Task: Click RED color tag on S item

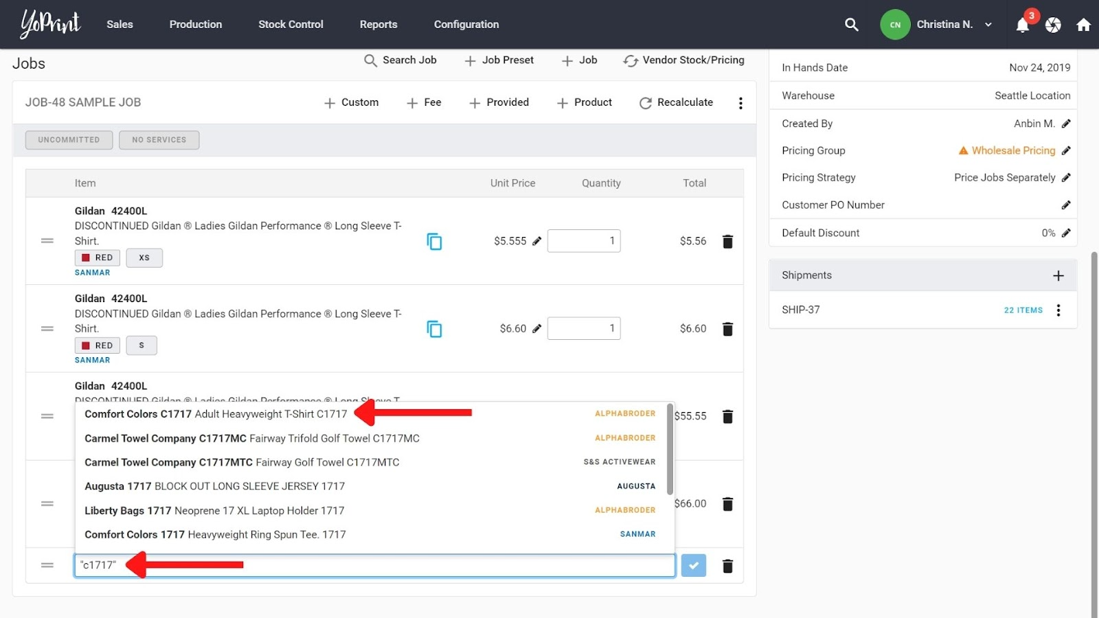Action: click(98, 345)
